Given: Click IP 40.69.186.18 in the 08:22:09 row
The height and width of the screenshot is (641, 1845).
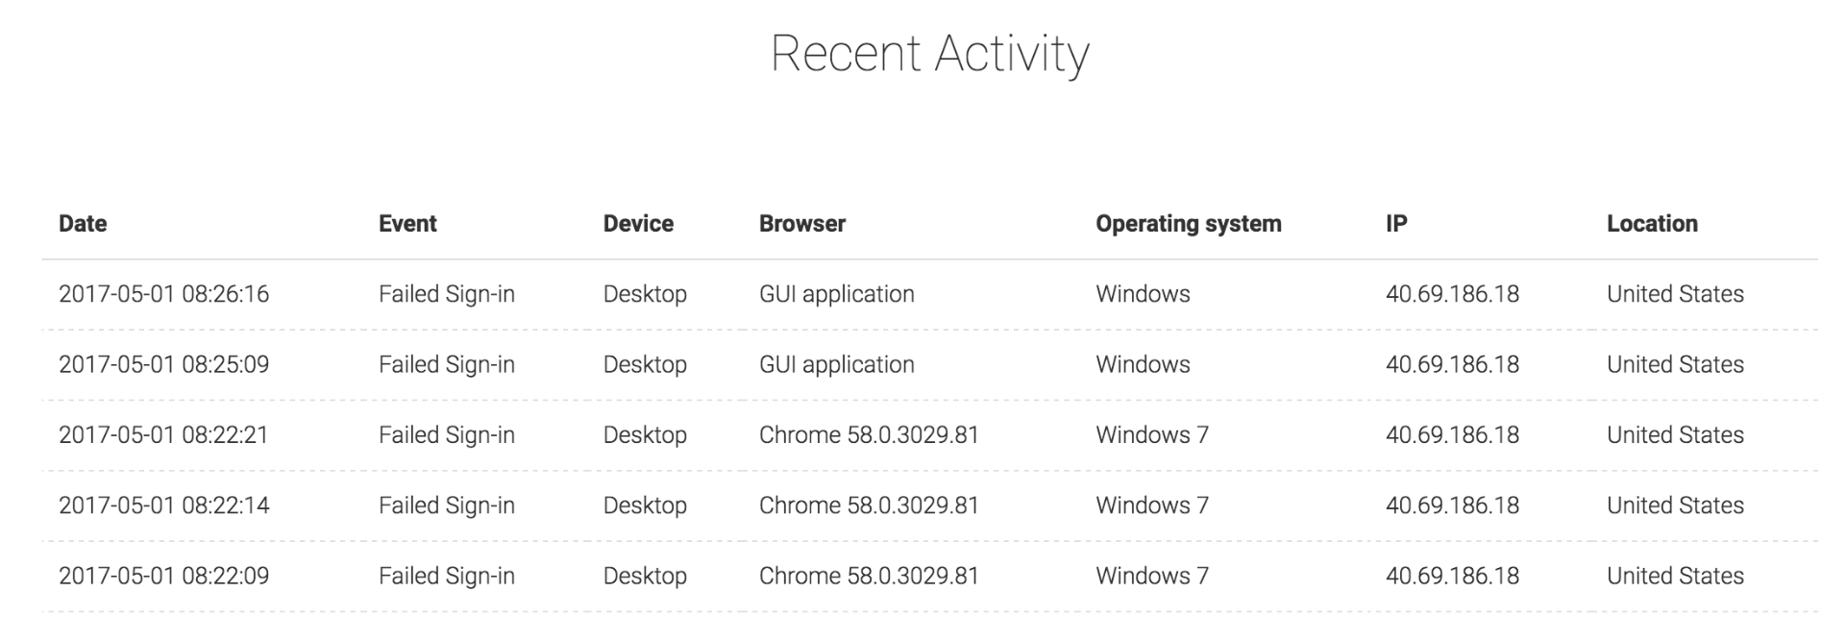Looking at the screenshot, I should 1452,576.
